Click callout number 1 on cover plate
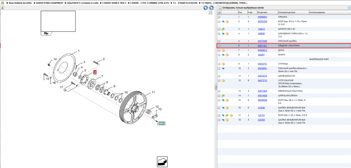The width and height of the screenshot is (351, 168). pyautogui.click(x=79, y=51)
